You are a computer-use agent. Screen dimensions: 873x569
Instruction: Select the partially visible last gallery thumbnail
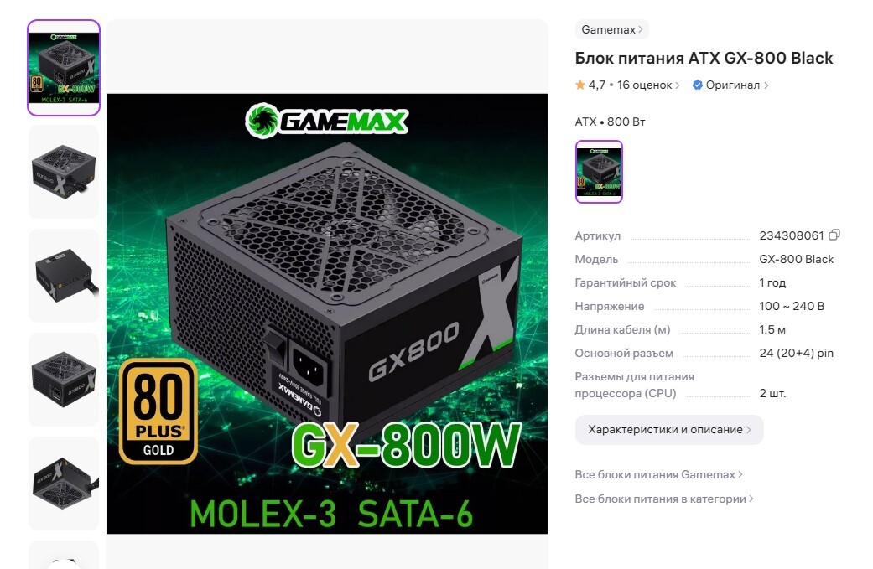coord(64,555)
